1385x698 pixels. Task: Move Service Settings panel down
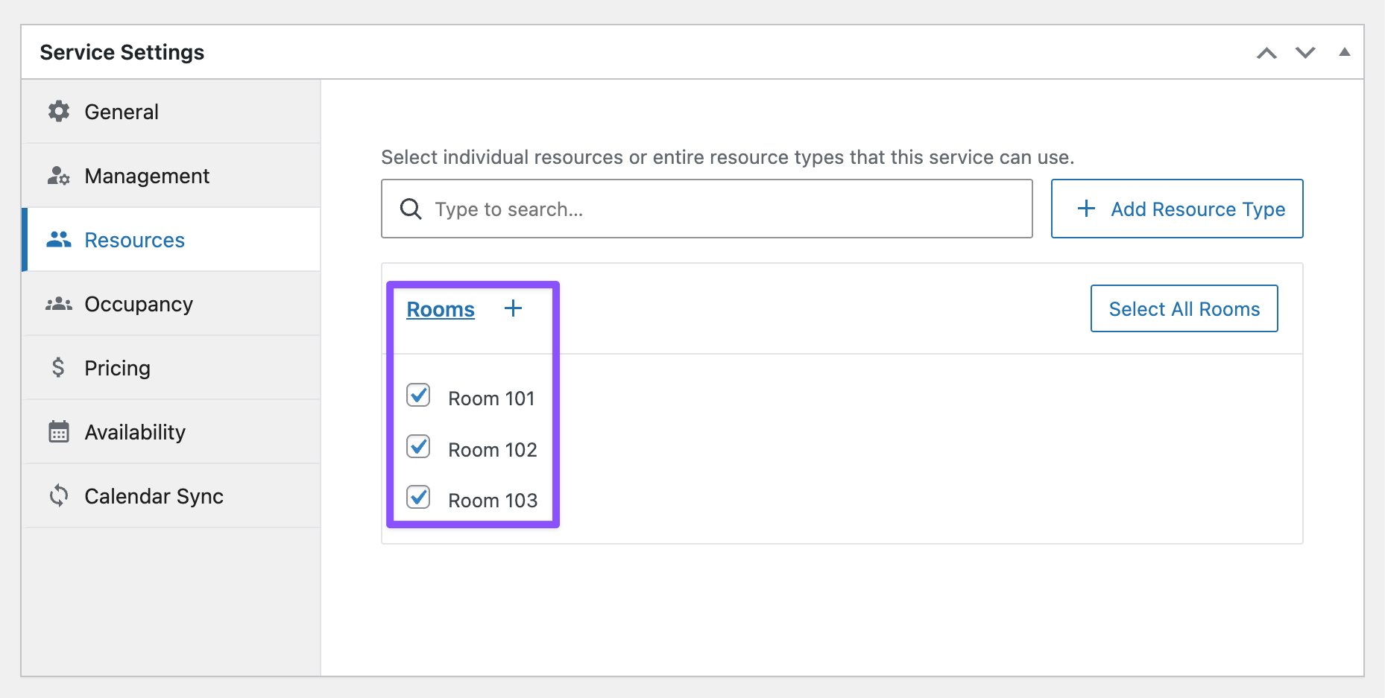tap(1305, 53)
